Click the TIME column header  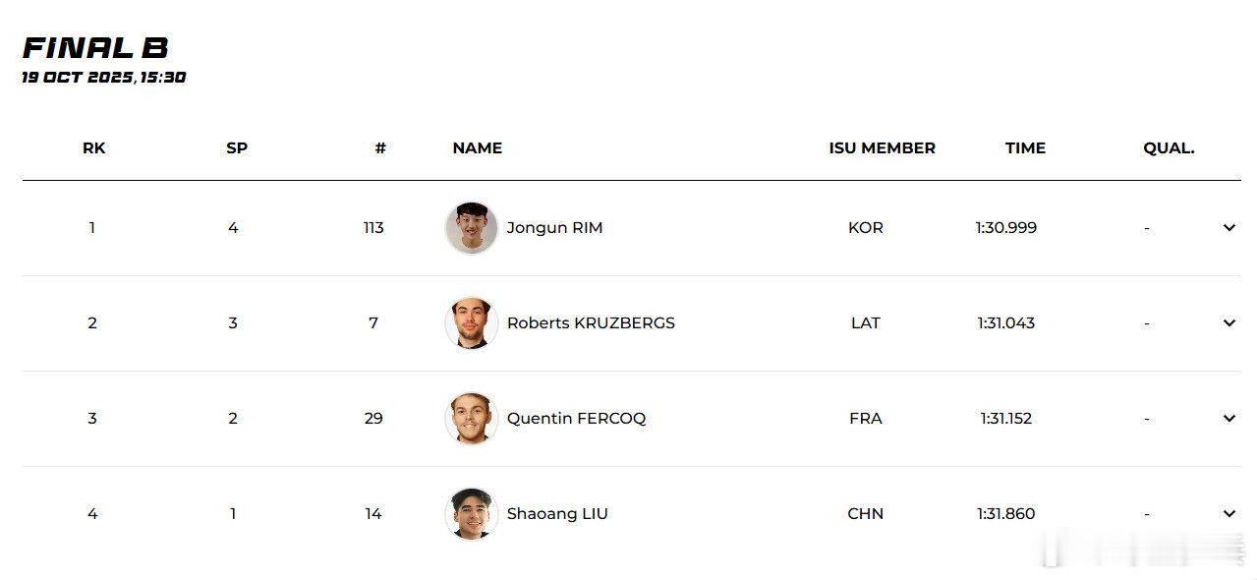1025,148
